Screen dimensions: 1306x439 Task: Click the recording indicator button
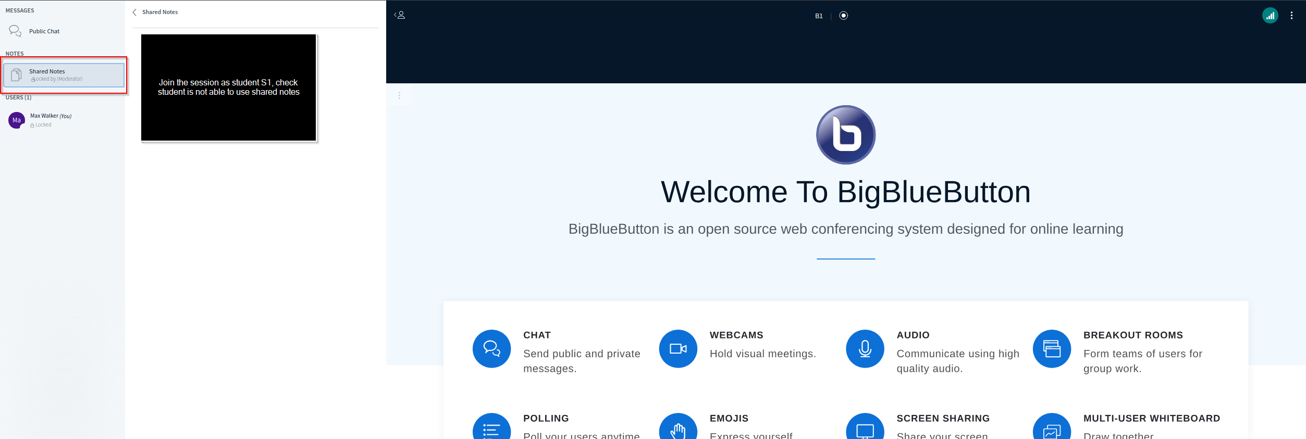click(x=844, y=16)
